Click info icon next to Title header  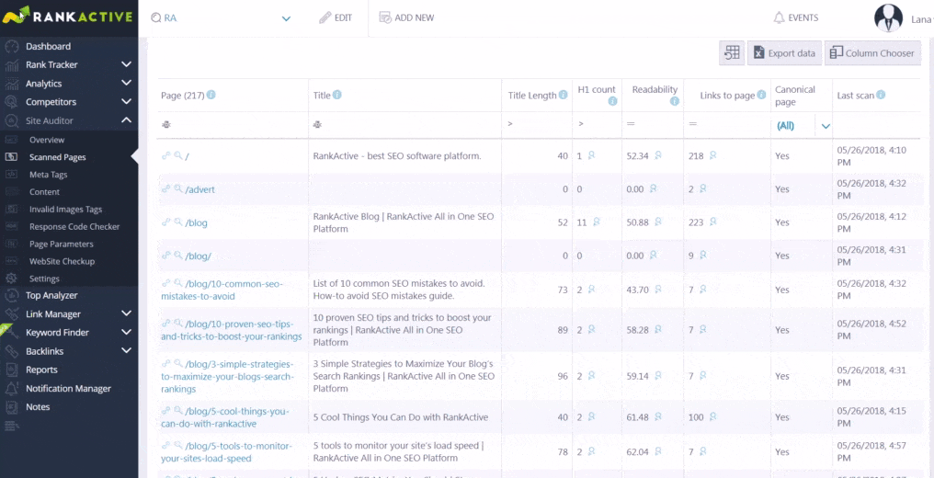(x=337, y=95)
